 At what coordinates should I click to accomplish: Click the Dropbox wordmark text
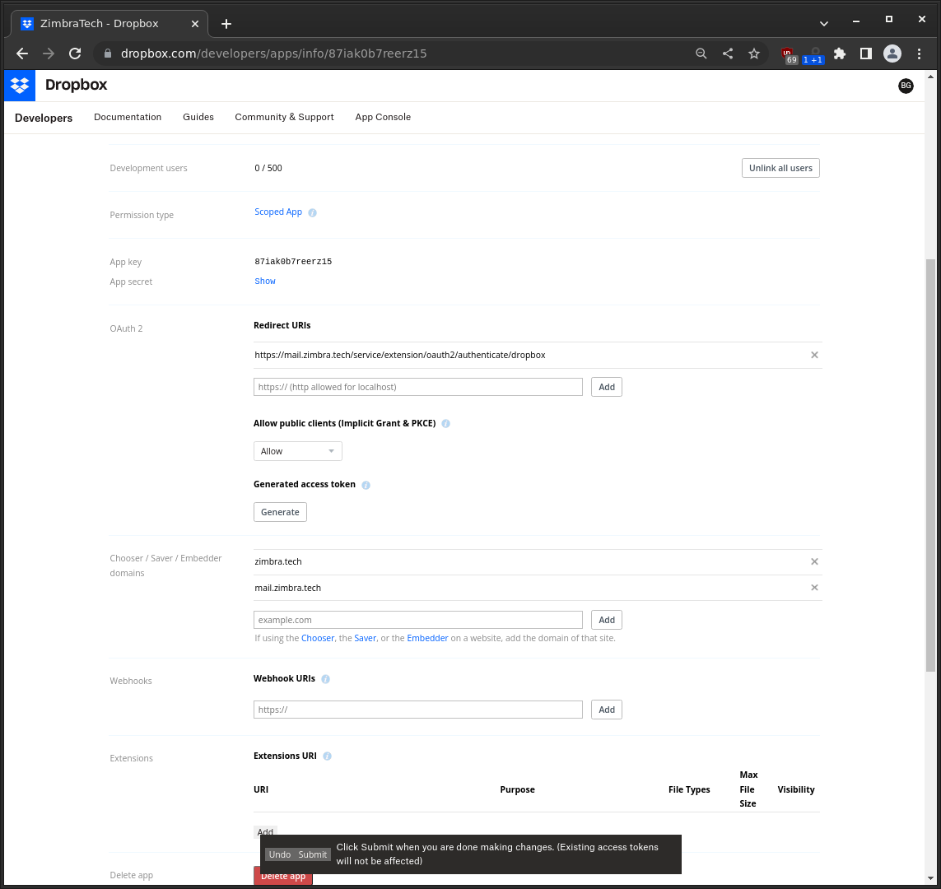[x=77, y=85]
